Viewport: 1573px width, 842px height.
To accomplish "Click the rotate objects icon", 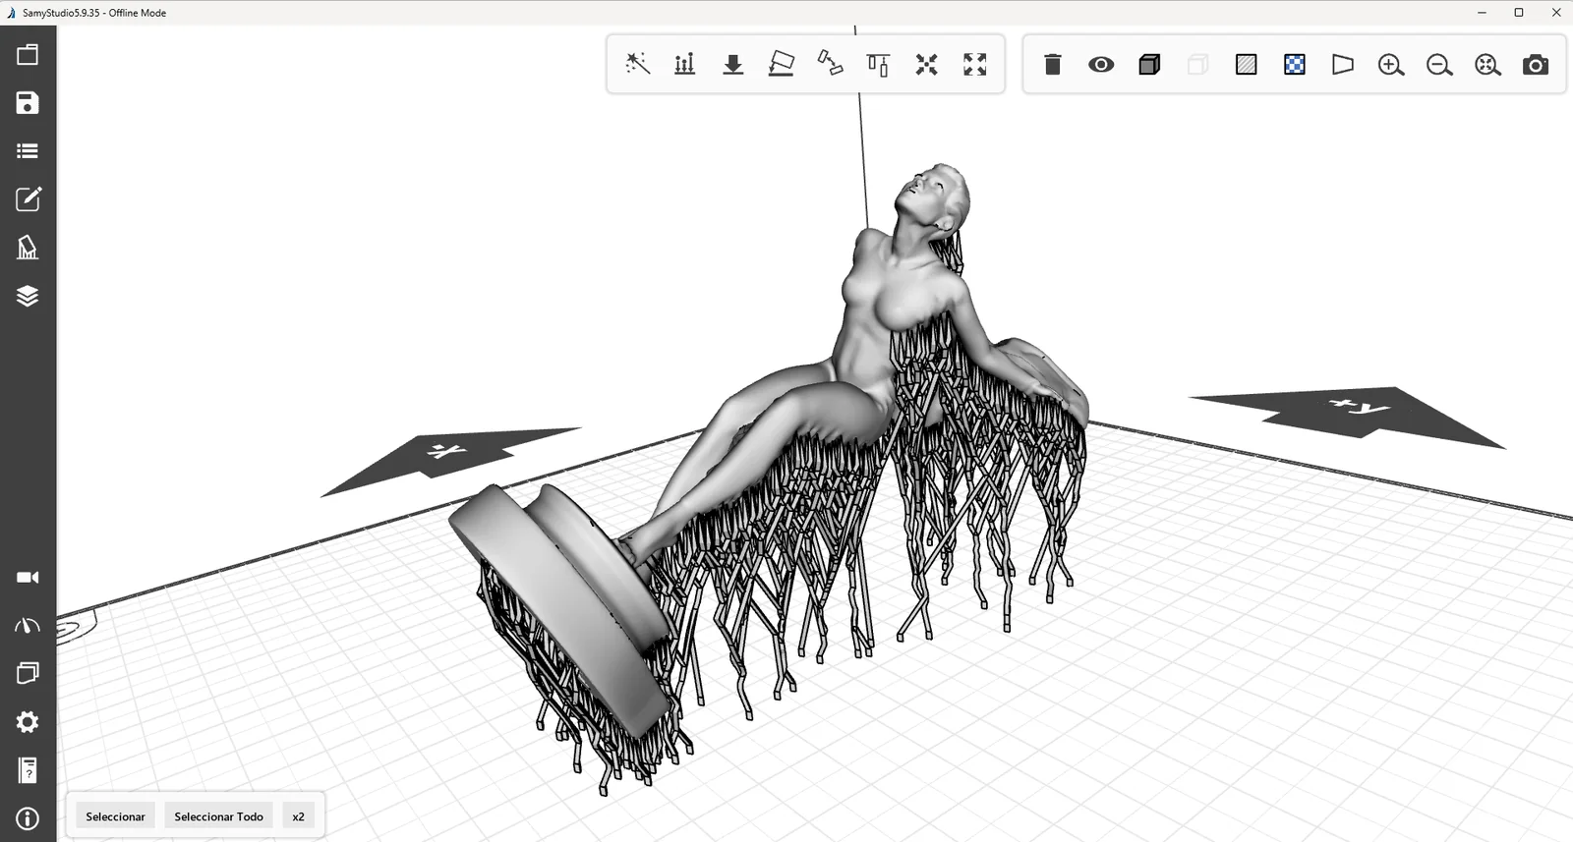I will click(x=830, y=64).
